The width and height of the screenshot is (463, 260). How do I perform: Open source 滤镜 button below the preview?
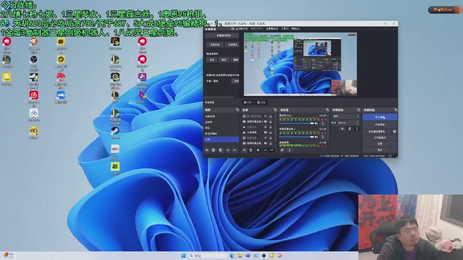click(x=262, y=102)
